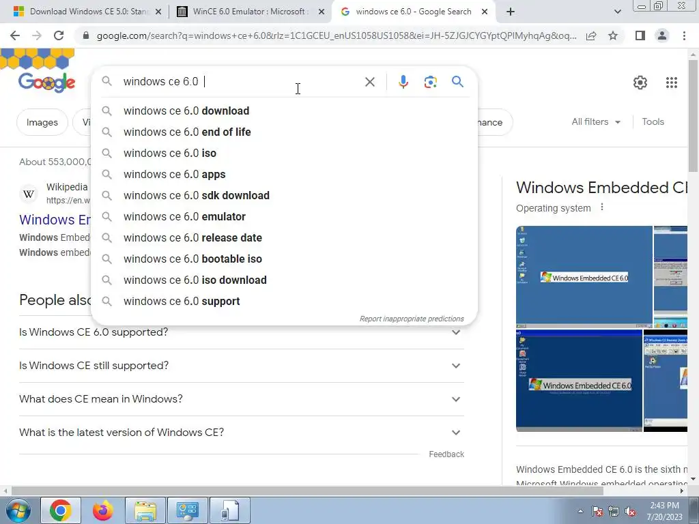Click the Feedback link

pyautogui.click(x=446, y=454)
